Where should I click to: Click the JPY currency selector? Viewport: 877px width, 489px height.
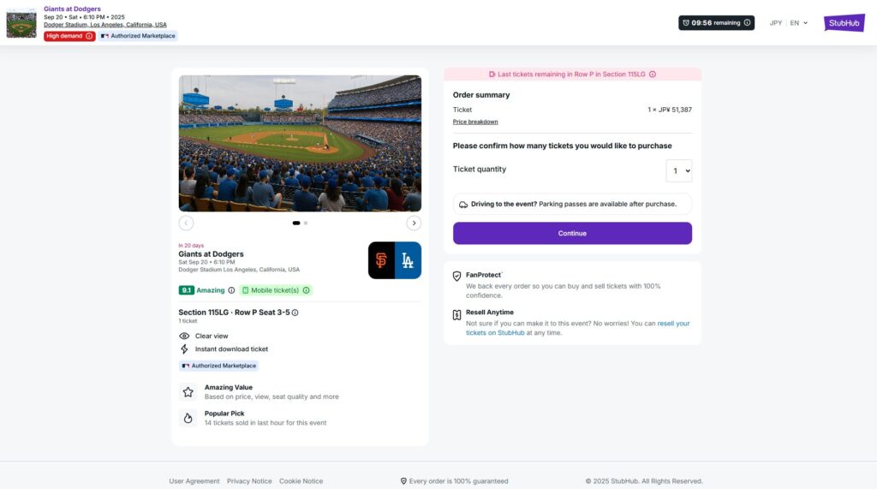775,23
